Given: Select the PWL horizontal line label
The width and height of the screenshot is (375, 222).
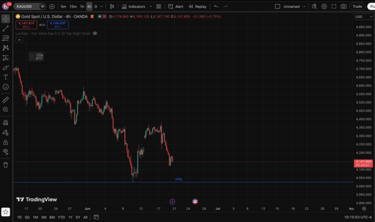Looking at the screenshot, I should [179, 179].
